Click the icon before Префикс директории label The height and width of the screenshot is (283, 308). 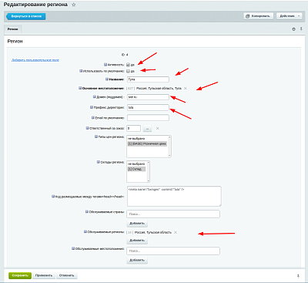[92, 107]
